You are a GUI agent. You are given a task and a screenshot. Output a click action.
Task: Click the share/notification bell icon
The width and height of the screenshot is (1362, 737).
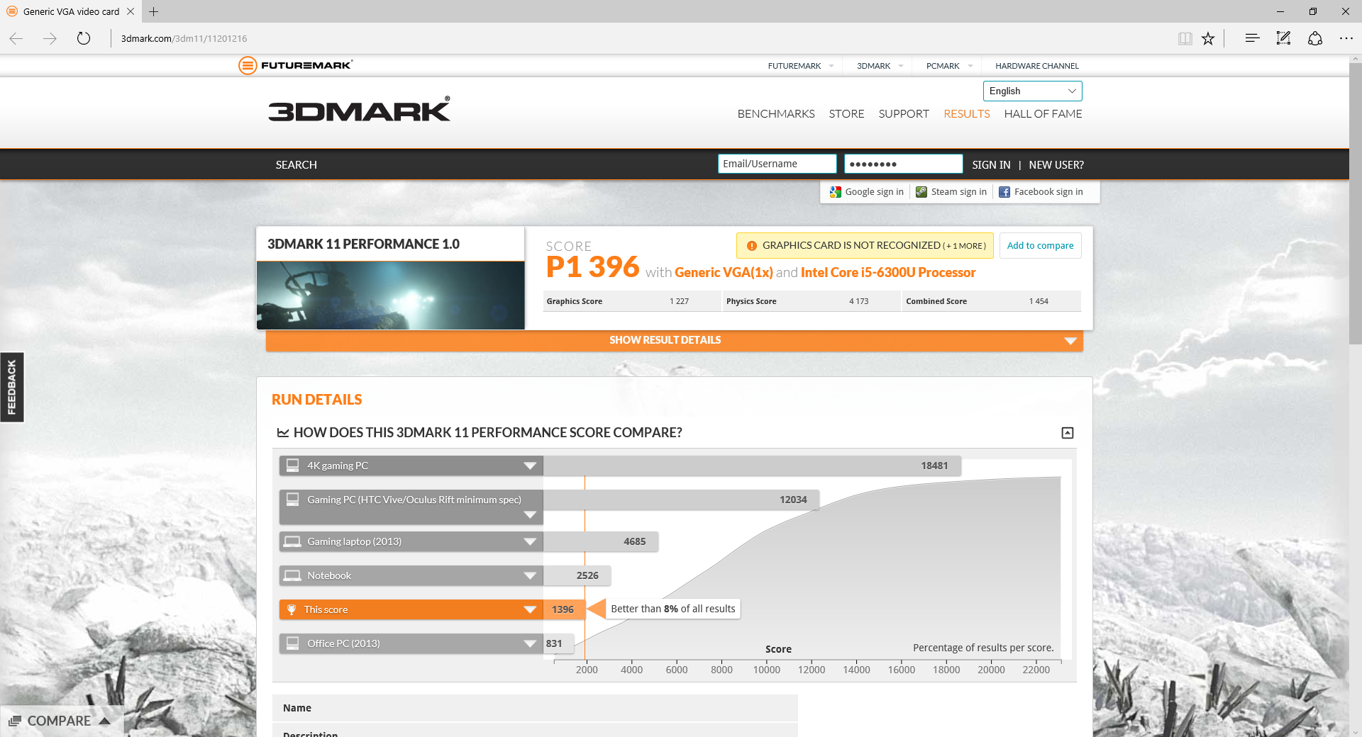click(1315, 38)
